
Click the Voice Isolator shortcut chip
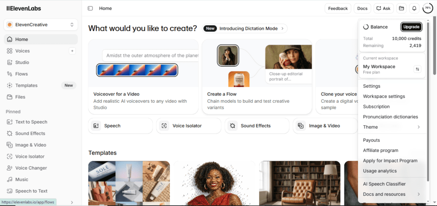(x=189, y=126)
